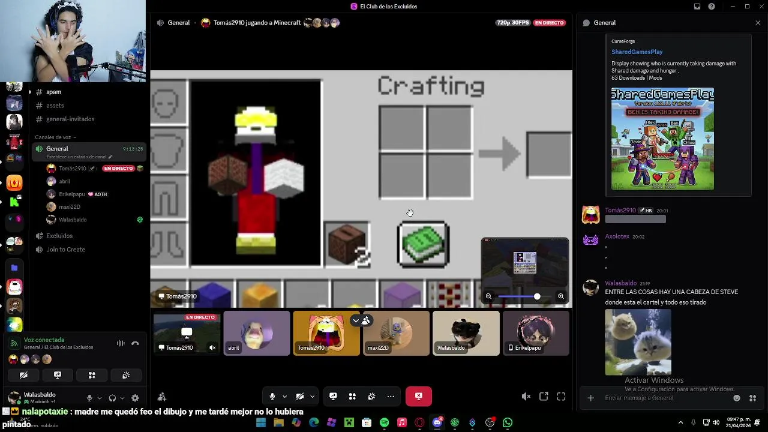Open the SharedGamesPlay embed image

coord(662,139)
